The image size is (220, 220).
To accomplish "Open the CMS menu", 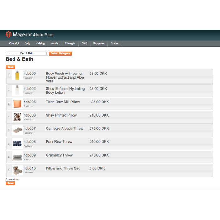I will pyautogui.click(x=85, y=43).
